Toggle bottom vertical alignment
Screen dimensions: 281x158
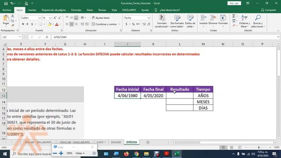tap(76, 18)
